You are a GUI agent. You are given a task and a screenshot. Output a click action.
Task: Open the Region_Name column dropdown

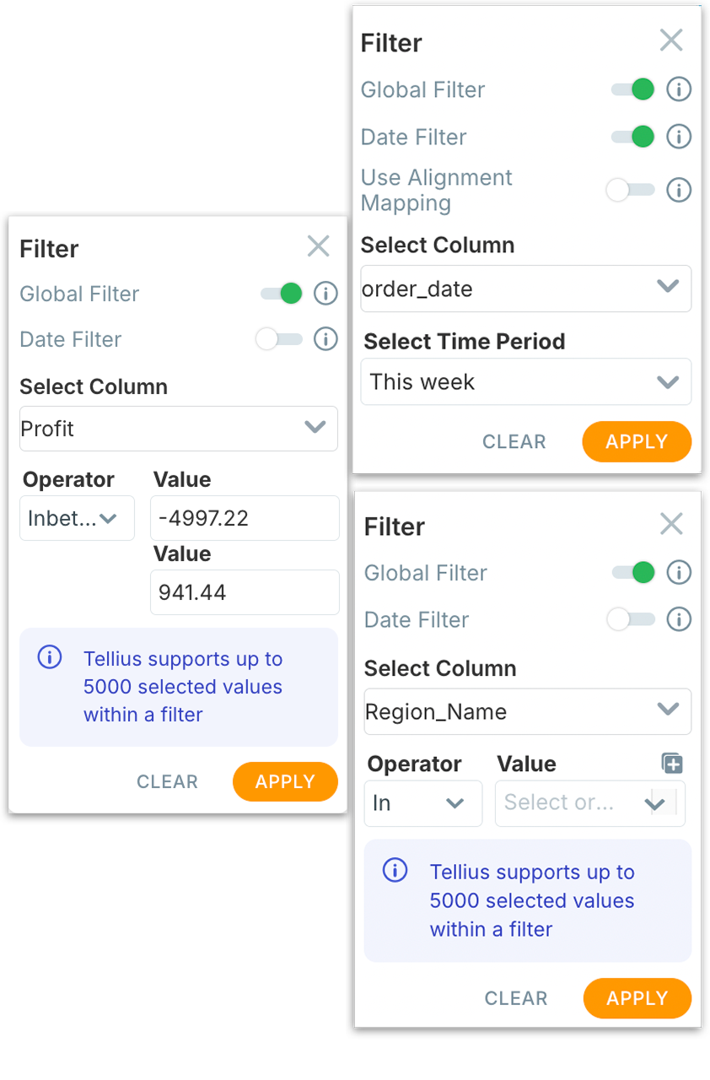tap(527, 711)
